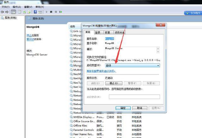Click the action pane toolbar icon
The image size is (202, 138).
point(40,12)
